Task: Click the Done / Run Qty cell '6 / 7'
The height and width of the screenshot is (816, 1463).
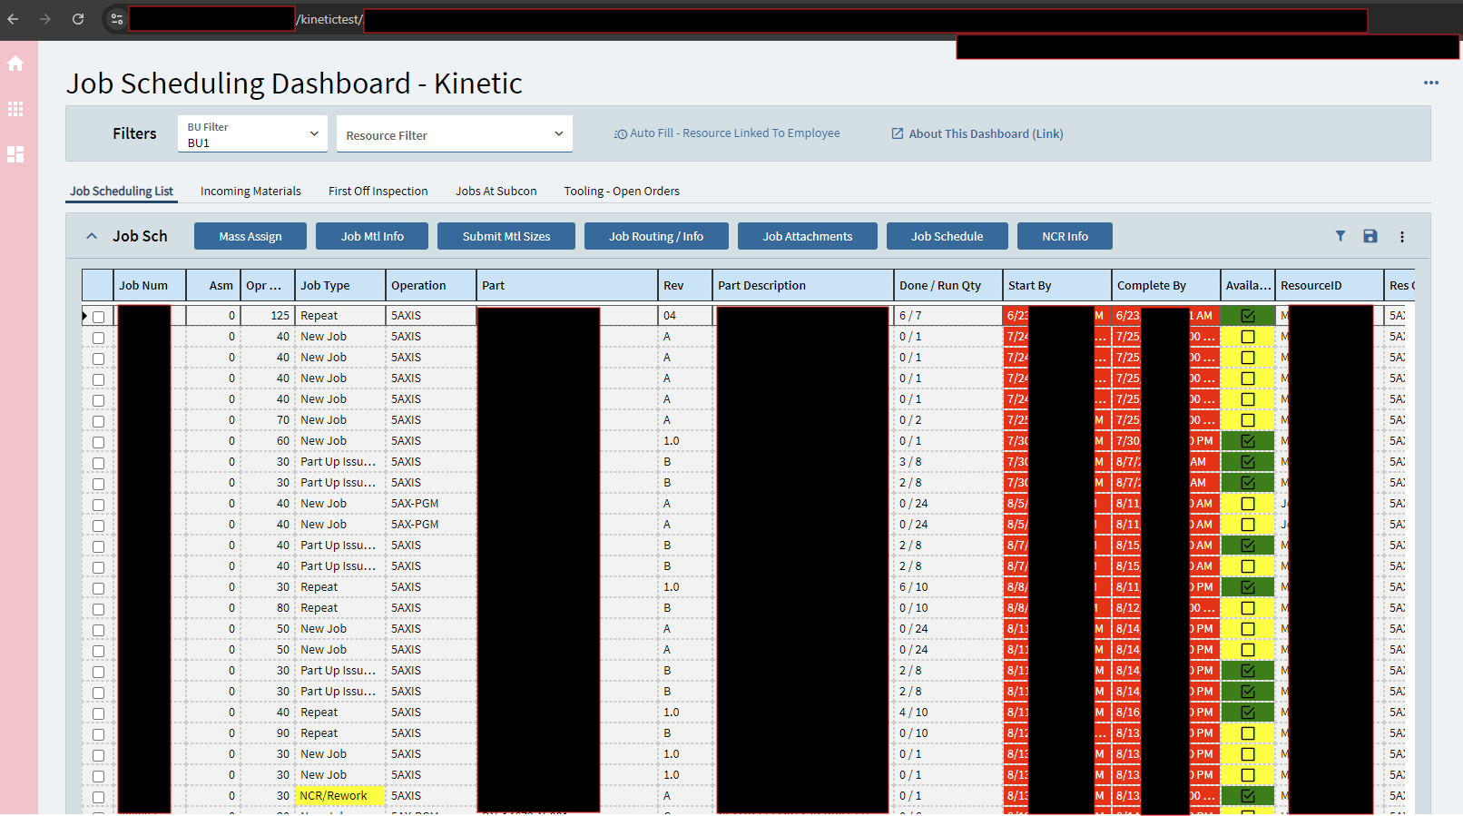Action: [948, 316]
